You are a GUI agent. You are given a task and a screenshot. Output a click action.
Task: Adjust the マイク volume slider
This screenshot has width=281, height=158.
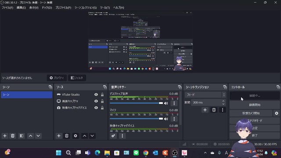pyautogui.click(x=137, y=118)
